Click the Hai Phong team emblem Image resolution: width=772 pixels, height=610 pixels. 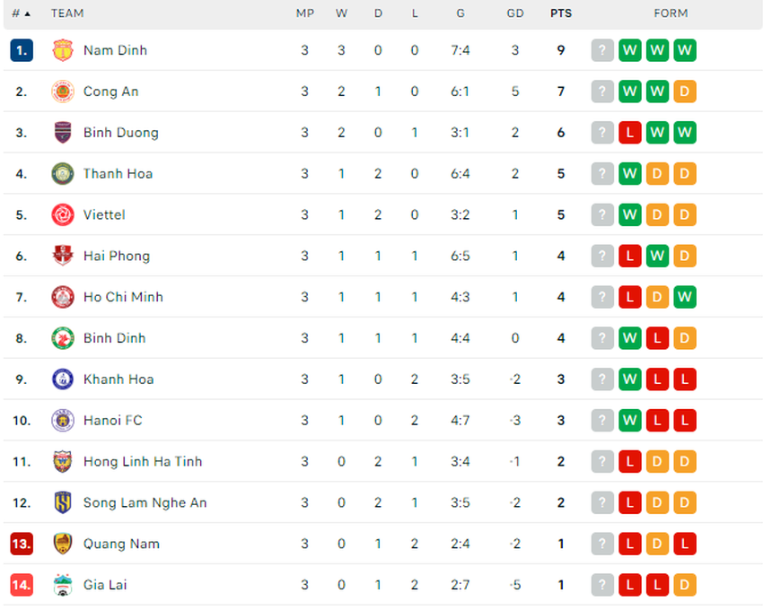click(x=61, y=256)
